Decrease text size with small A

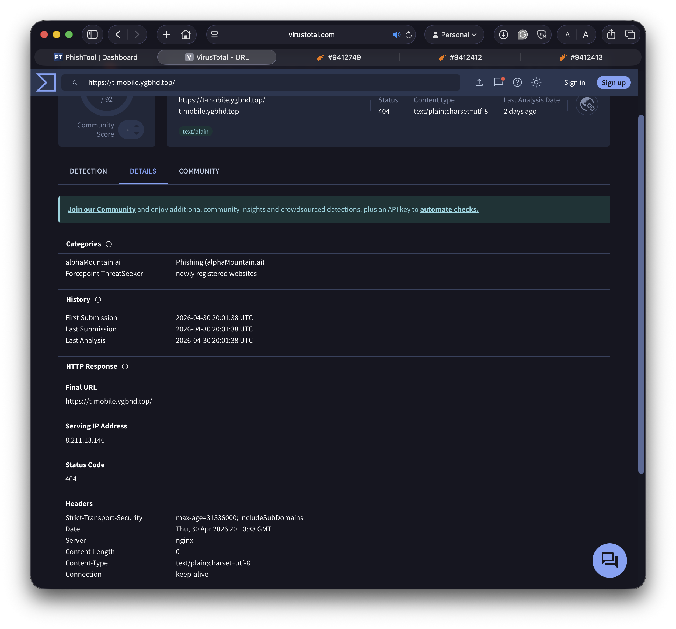pyautogui.click(x=567, y=35)
